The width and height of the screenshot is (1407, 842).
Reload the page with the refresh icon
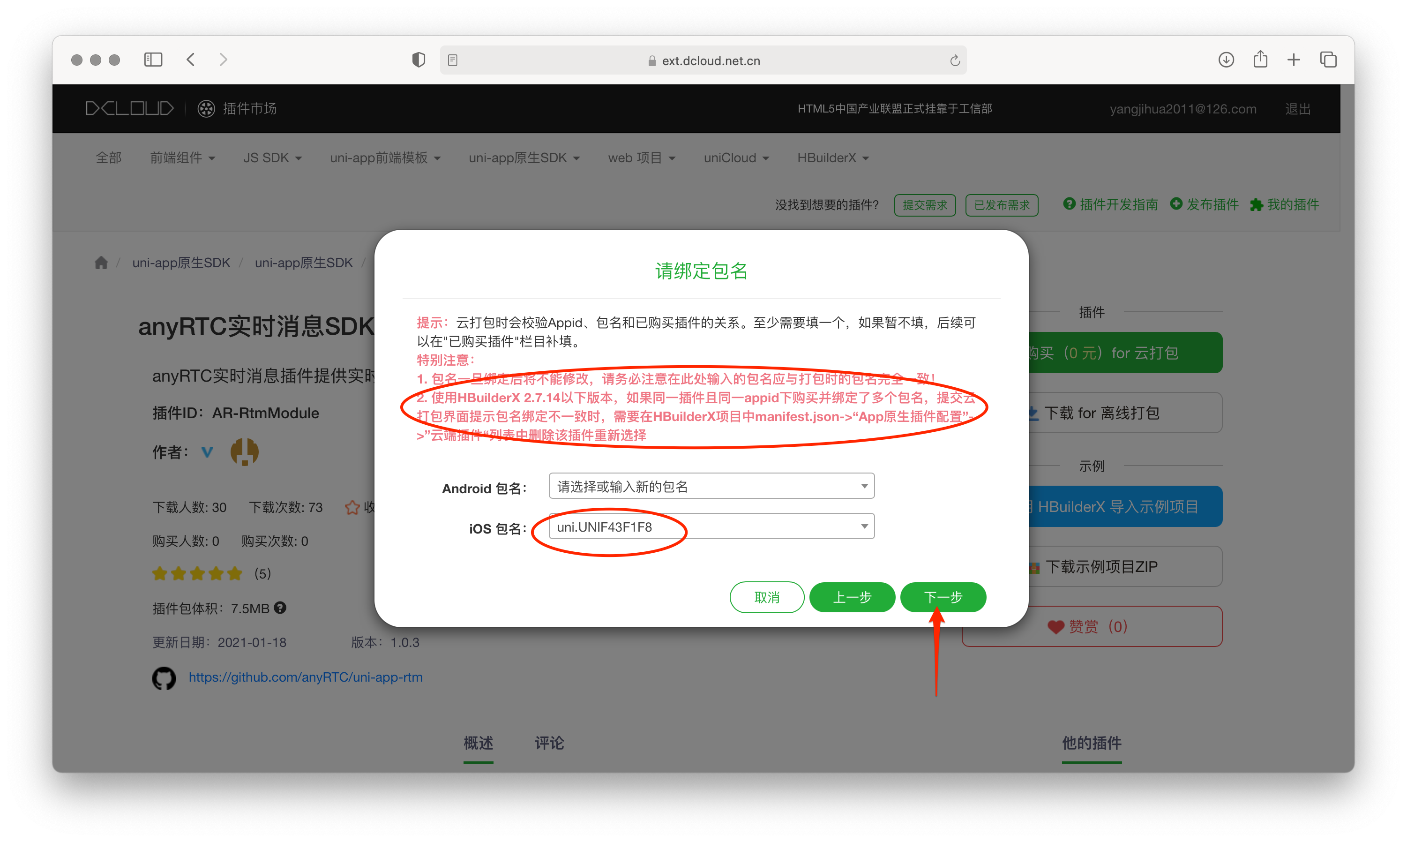click(954, 60)
